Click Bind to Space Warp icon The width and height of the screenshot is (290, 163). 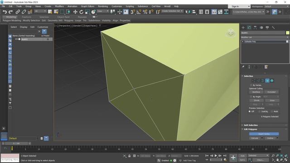pos(30,12)
